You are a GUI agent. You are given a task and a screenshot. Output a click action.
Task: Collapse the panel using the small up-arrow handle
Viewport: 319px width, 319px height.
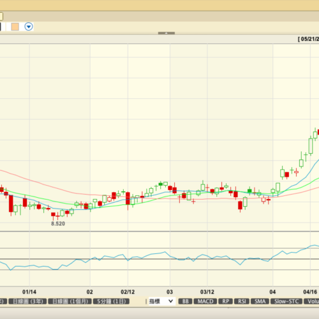(x=167, y=33)
